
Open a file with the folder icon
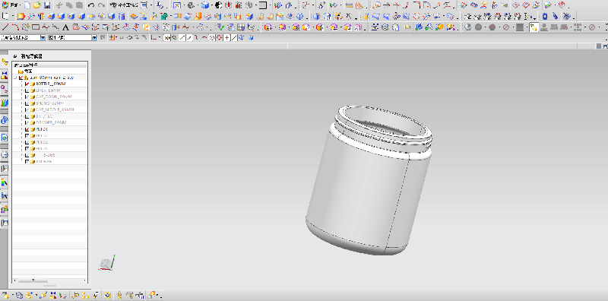click(37, 5)
